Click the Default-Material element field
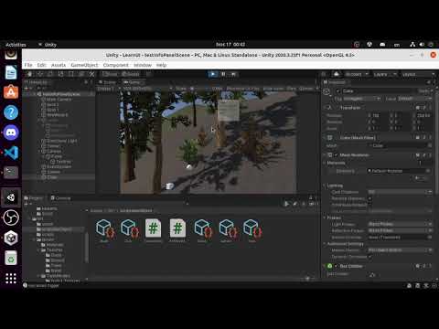Screen dimensions: 439x329 (399, 171)
